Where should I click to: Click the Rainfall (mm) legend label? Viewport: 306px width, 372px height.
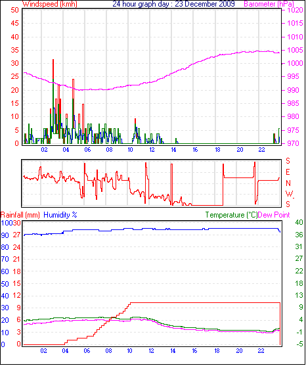(20, 215)
